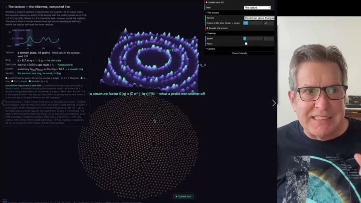Click the right arrow to next slide
Viewport: 361px width, 203px height.
274,103
